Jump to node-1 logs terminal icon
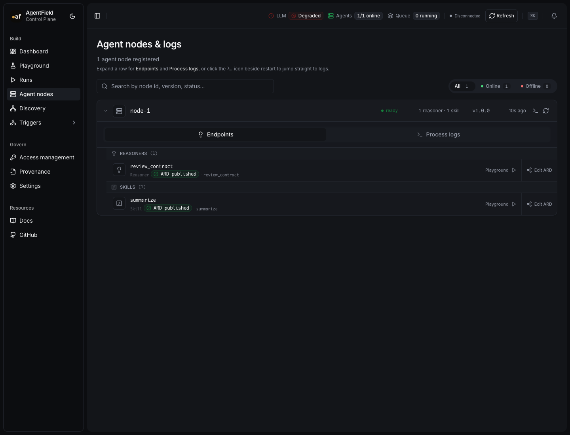570x435 pixels. tap(535, 111)
